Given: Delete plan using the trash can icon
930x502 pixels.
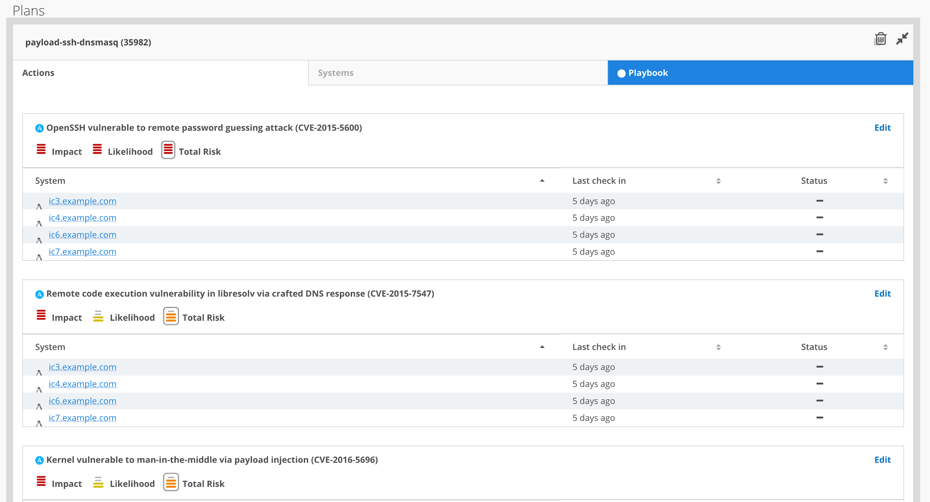Looking at the screenshot, I should coord(880,39).
